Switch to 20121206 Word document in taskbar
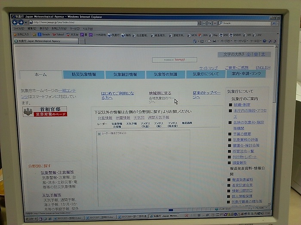Viewport: 301px width, 225px height. point(132,216)
